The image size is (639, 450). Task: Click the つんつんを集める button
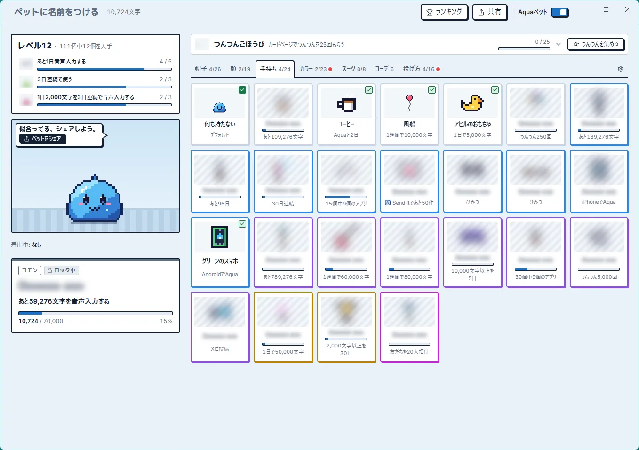coord(596,44)
